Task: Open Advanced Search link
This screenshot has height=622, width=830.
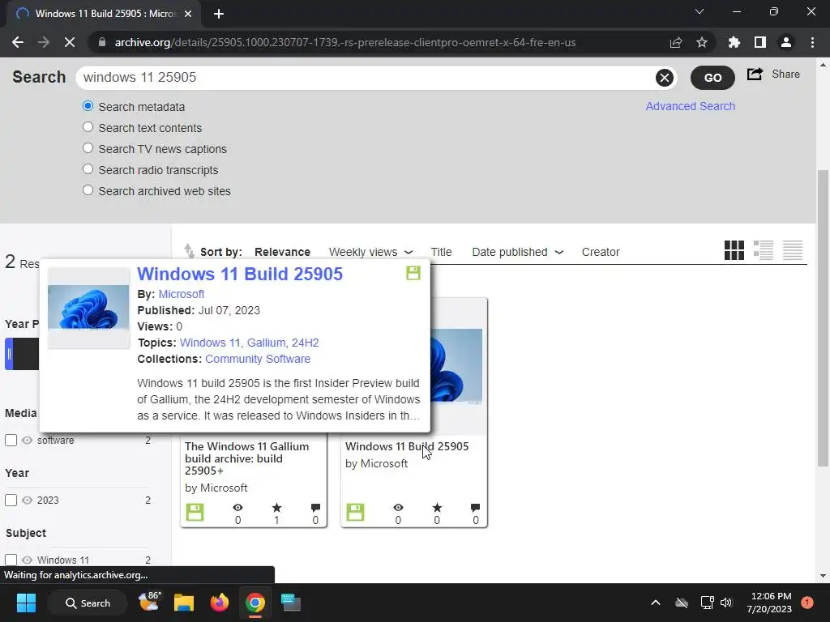Action: (690, 106)
